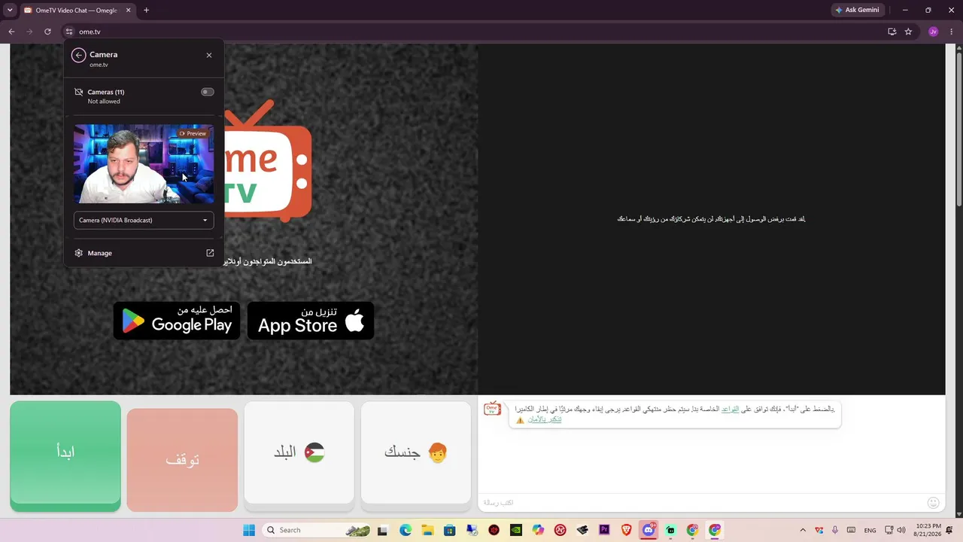
Task: Click the Google Play download badge
Action: [177, 320]
